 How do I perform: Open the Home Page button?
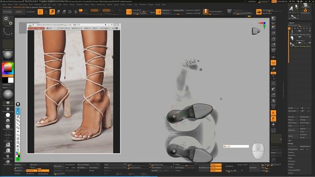pos(7,12)
